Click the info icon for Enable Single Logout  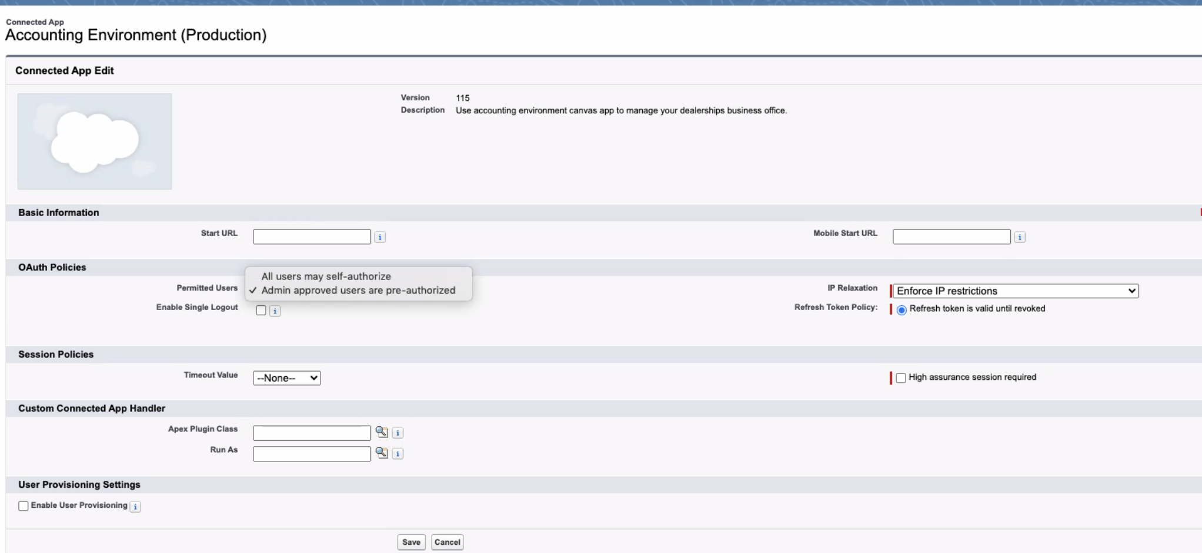(275, 311)
